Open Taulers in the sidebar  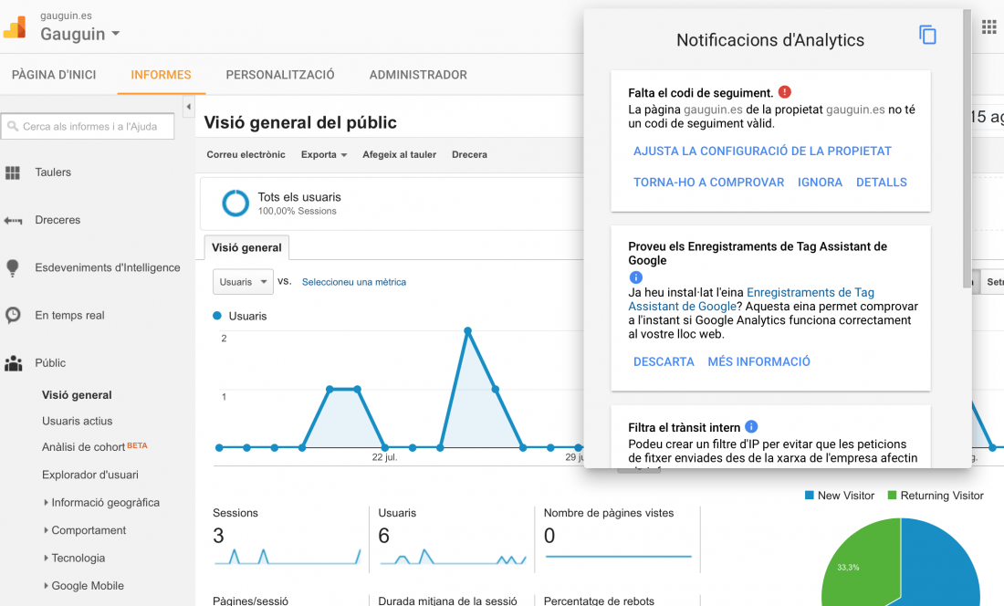point(53,172)
